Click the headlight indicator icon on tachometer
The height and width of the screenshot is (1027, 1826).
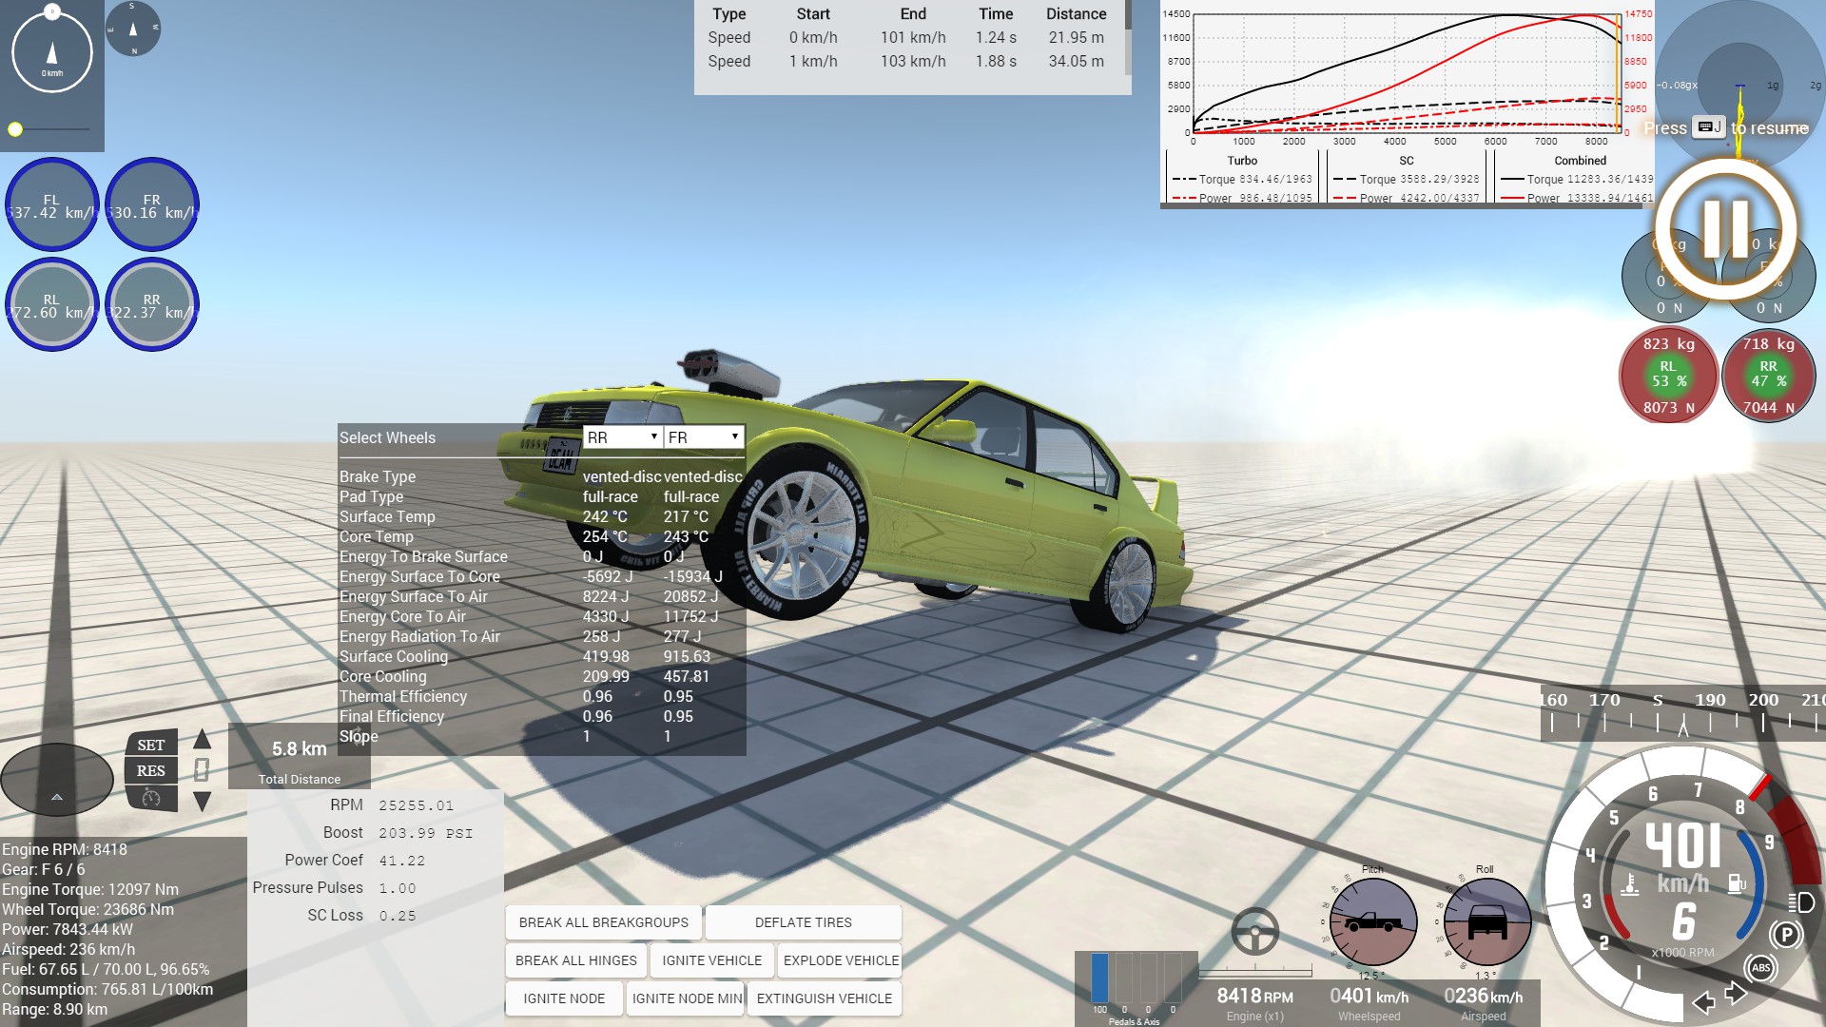(x=1800, y=902)
